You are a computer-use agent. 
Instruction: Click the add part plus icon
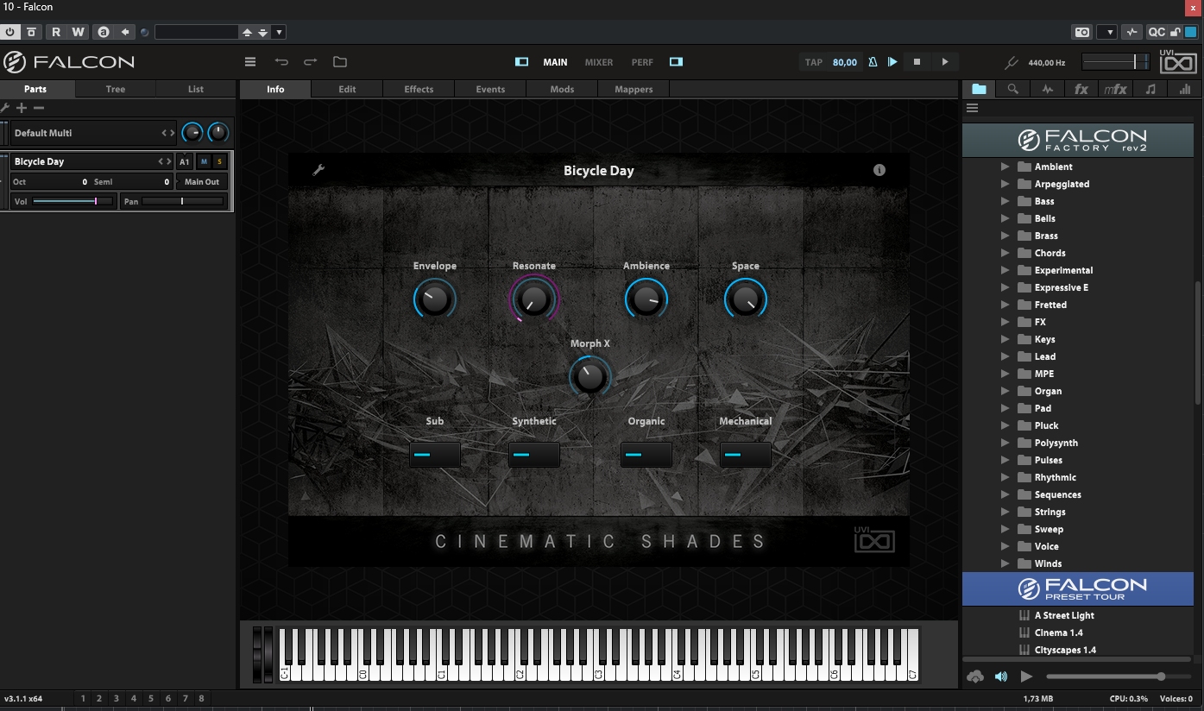pos(22,108)
